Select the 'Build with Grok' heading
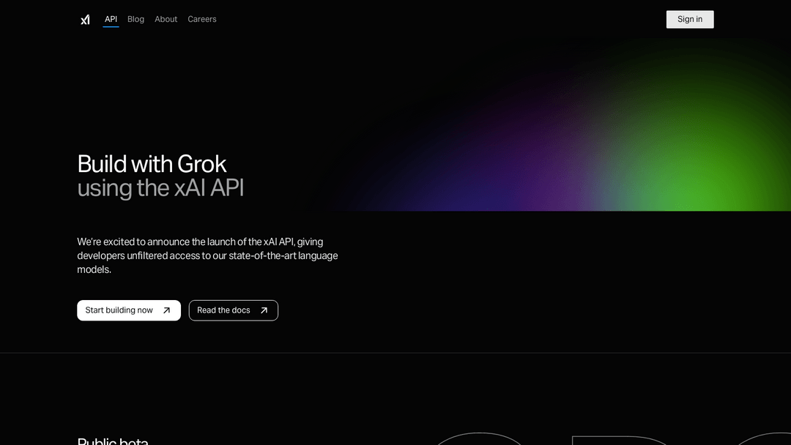The width and height of the screenshot is (791, 445). click(152, 164)
